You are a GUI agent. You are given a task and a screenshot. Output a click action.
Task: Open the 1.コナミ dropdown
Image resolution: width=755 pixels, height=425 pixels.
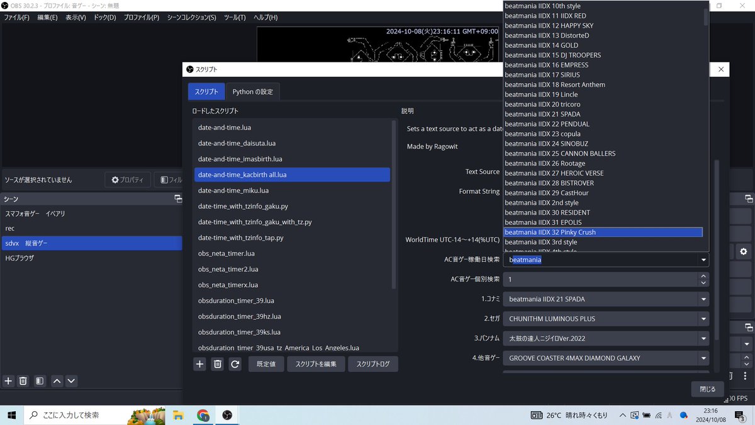tap(606, 299)
